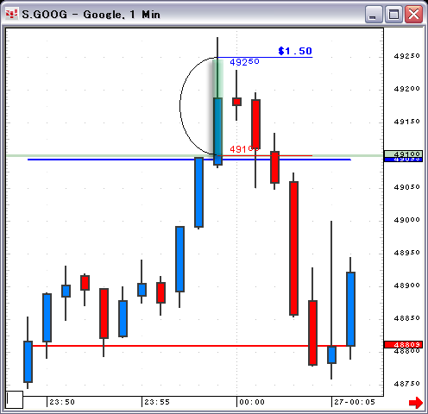Click the window title S.GOOG - Google, 1 Min
This screenshot has width=428, height=414.
[91, 14]
